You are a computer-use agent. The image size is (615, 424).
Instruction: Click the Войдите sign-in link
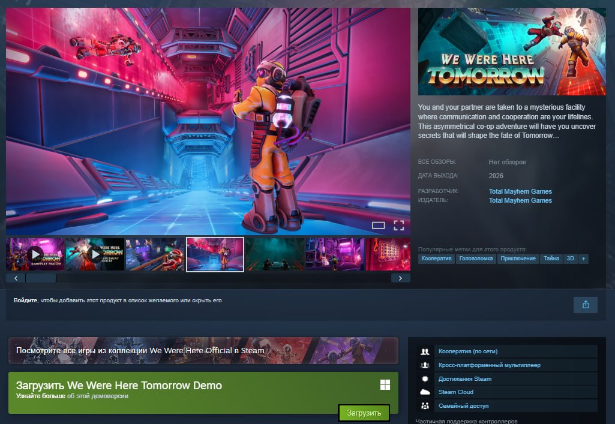click(x=25, y=300)
